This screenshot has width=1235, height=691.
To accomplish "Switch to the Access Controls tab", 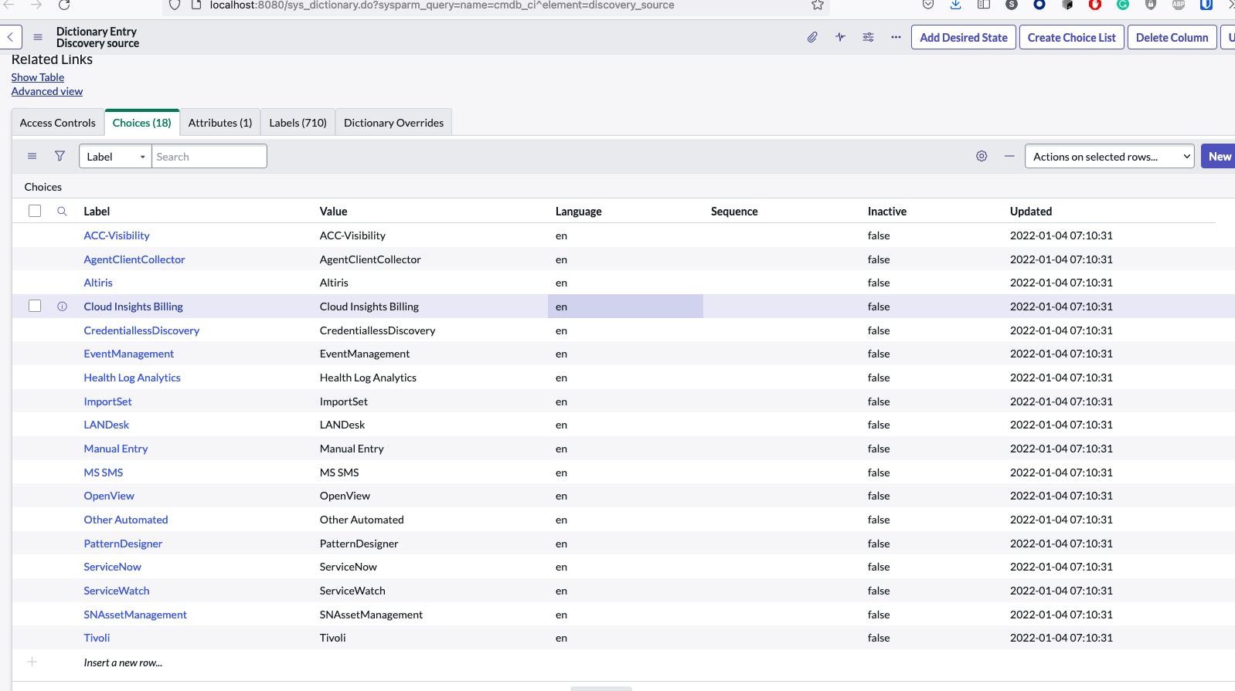I will pyautogui.click(x=58, y=123).
